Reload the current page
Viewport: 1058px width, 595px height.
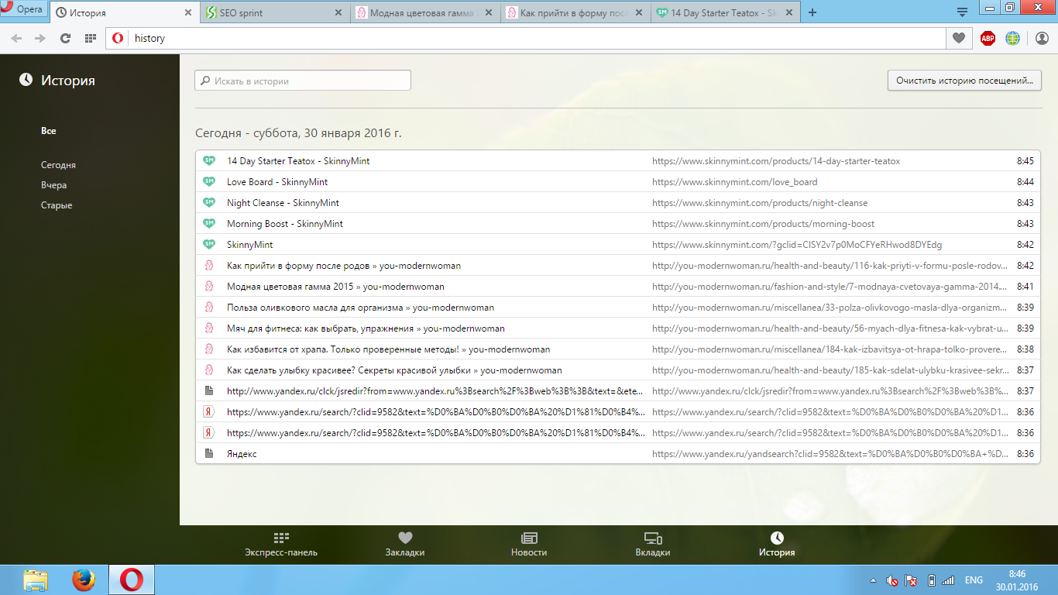66,38
